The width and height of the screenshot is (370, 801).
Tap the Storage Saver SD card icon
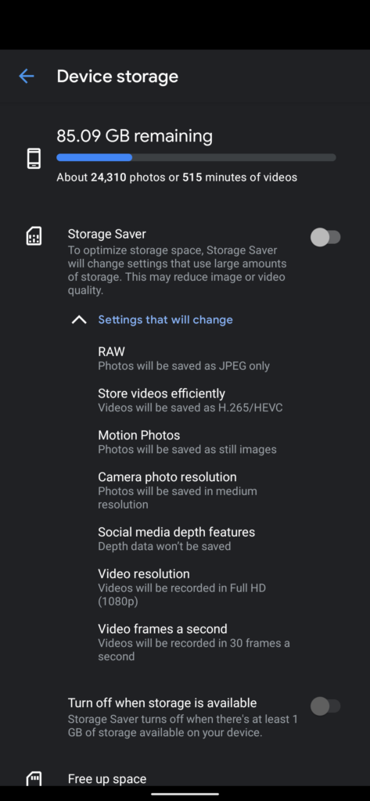click(34, 236)
